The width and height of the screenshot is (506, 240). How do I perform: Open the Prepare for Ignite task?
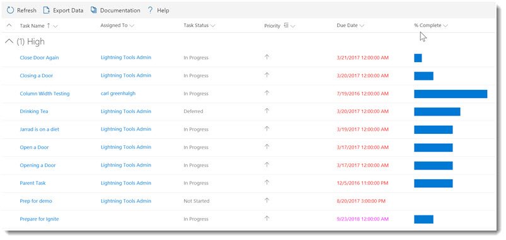pos(39,219)
